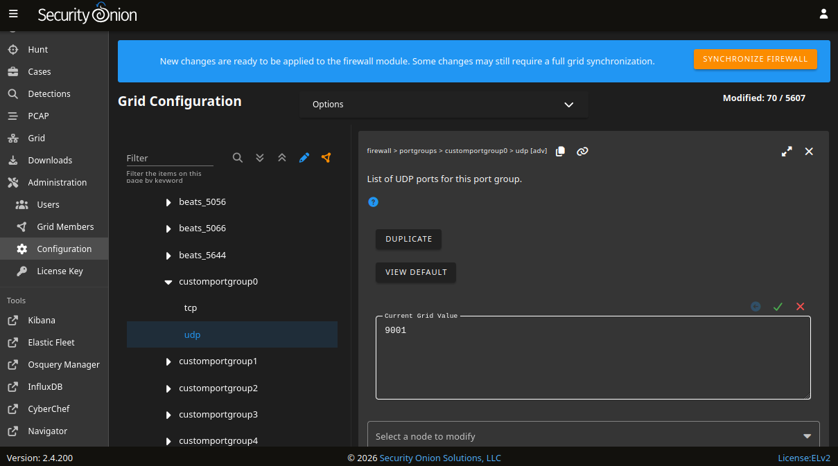Image resolution: width=838 pixels, height=466 pixels.
Task: Go to the Detections page
Action: click(x=49, y=93)
